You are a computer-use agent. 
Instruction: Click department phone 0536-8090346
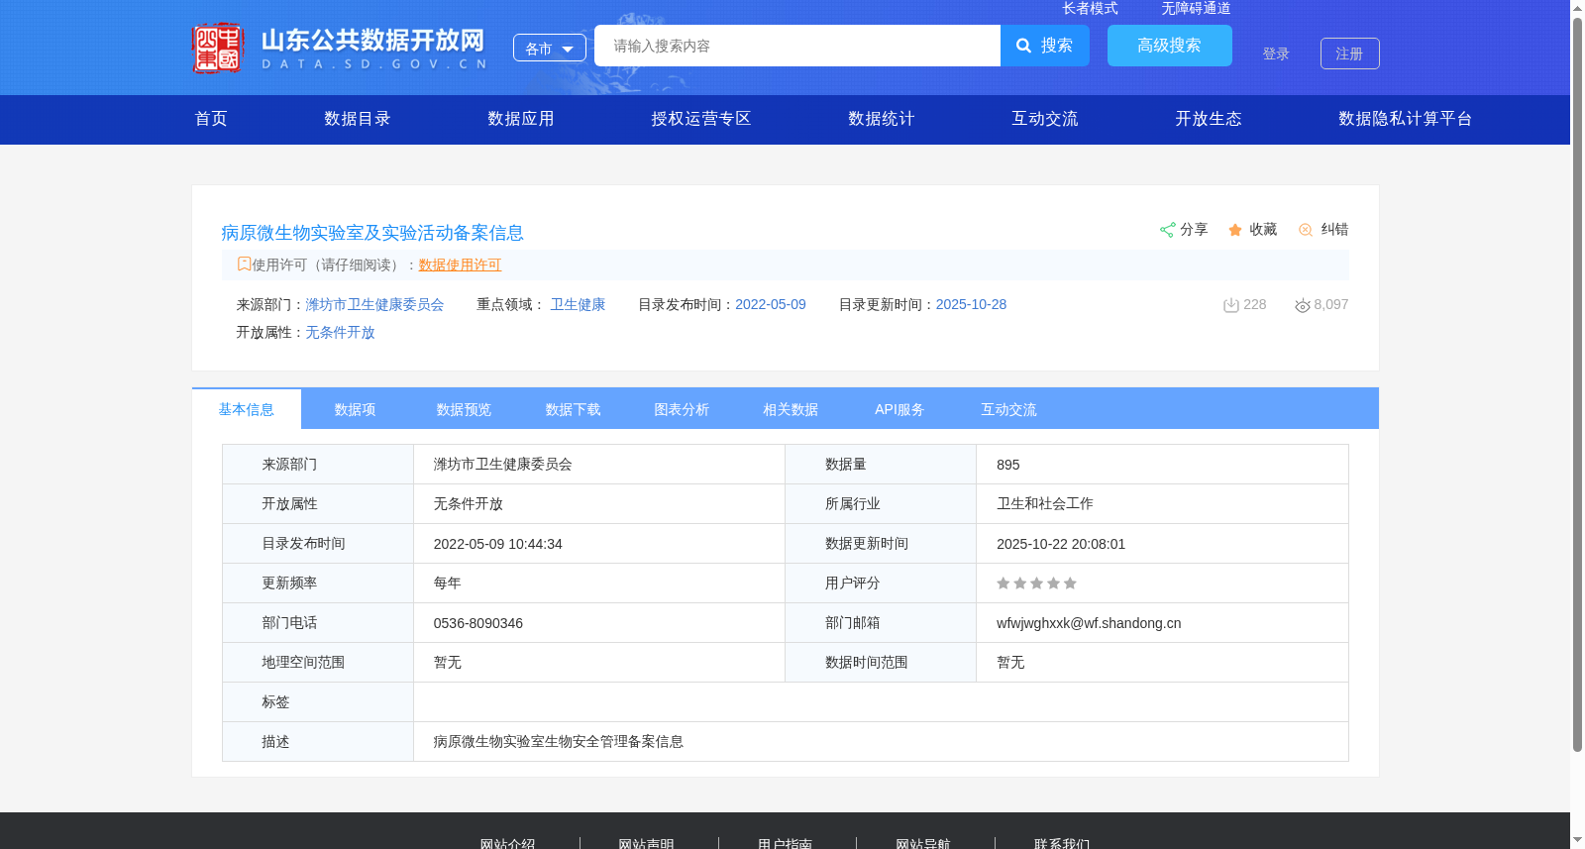click(478, 623)
